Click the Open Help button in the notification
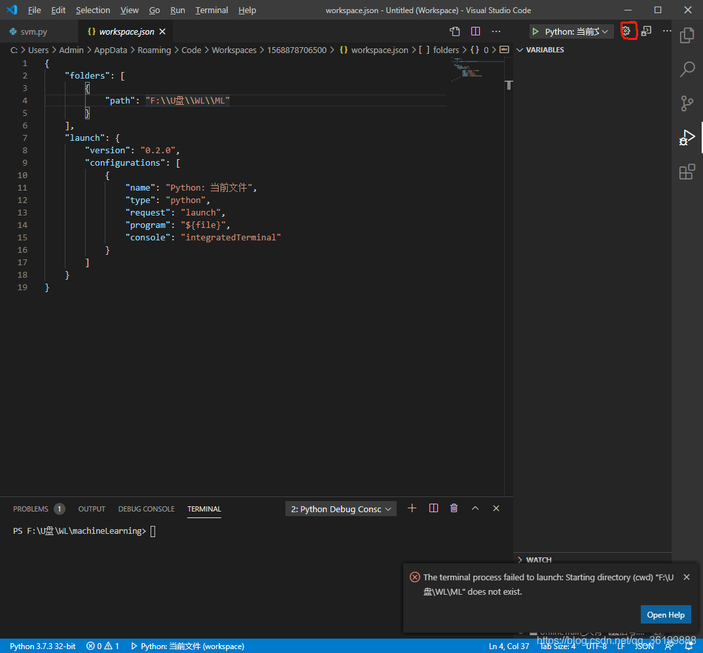 [x=666, y=614]
